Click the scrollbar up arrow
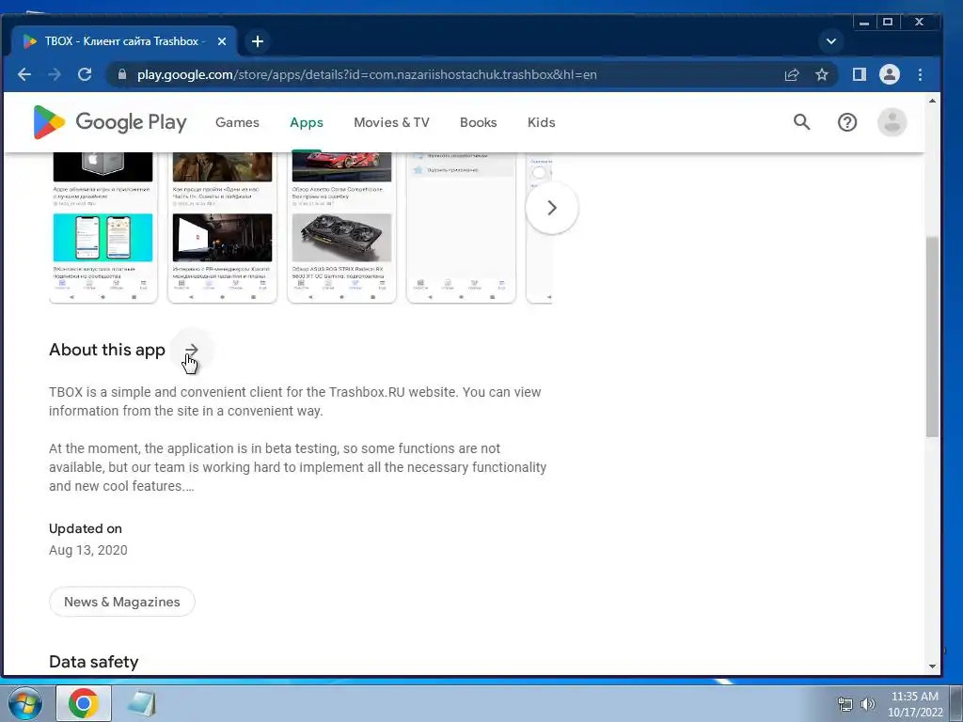This screenshot has width=963, height=722. (932, 101)
